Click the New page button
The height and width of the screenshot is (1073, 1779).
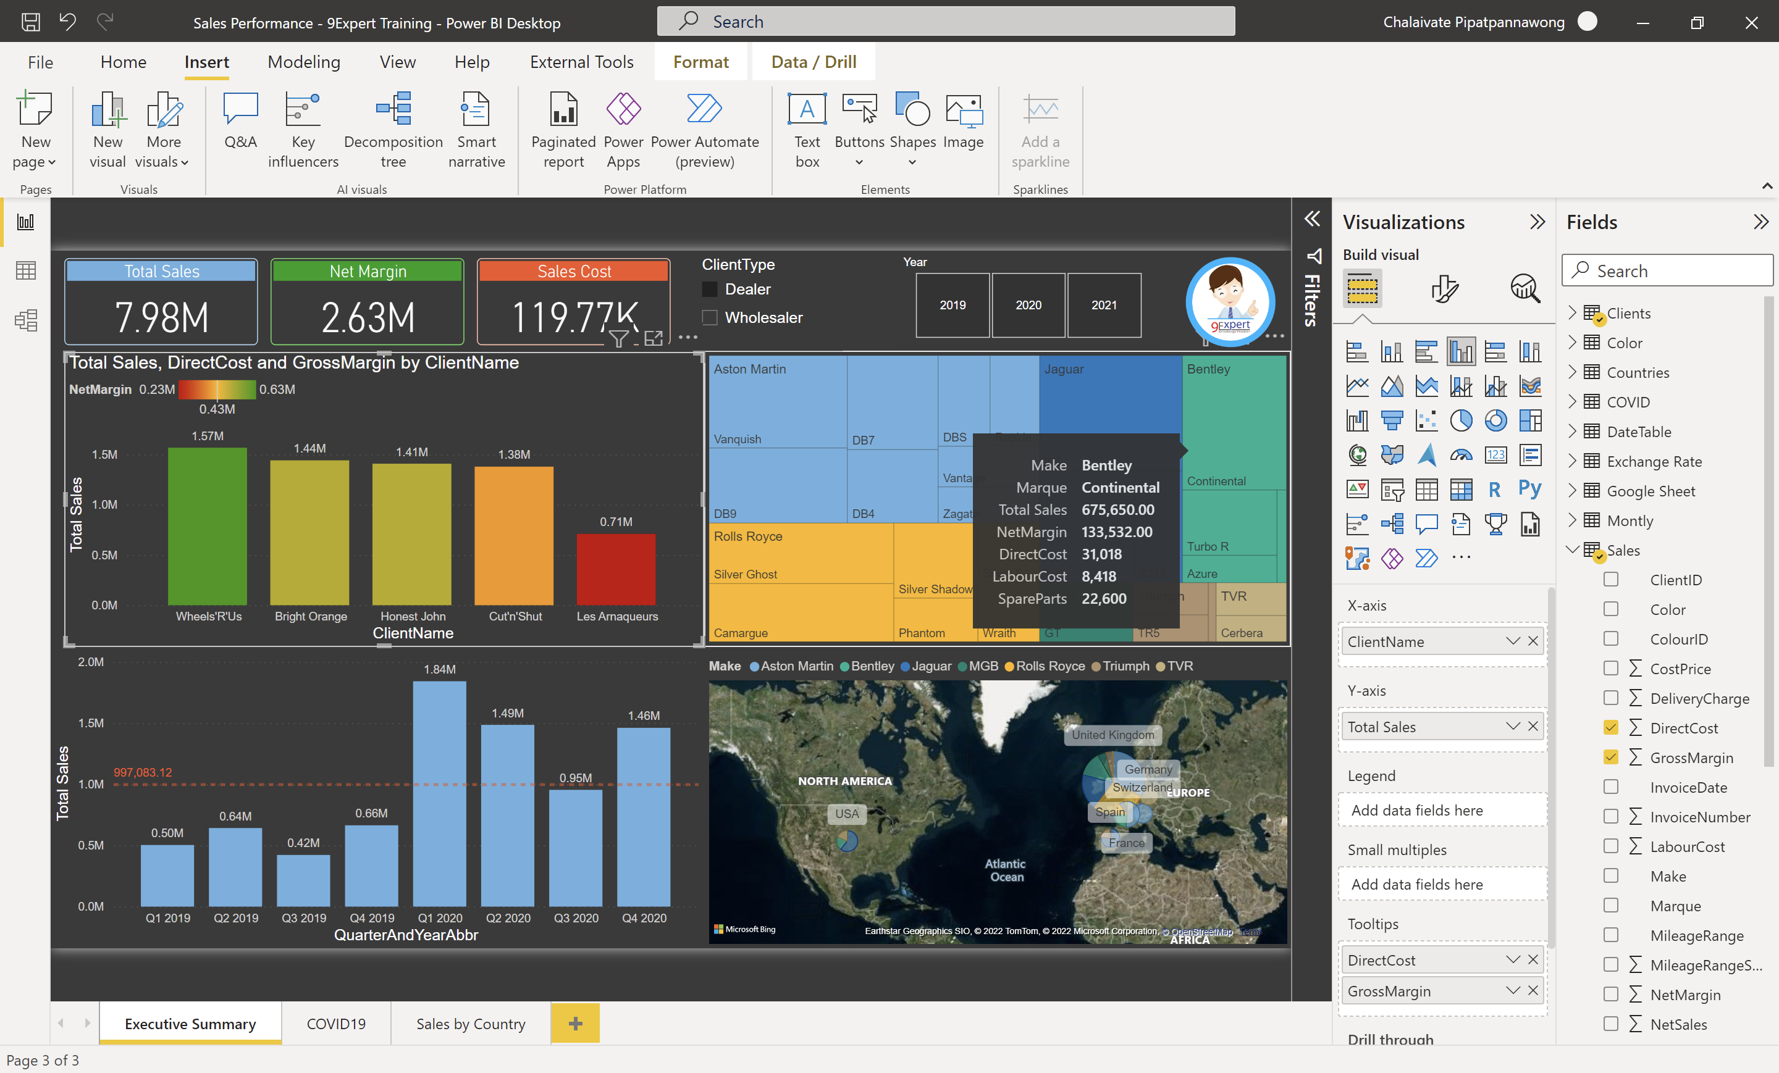tap(35, 131)
